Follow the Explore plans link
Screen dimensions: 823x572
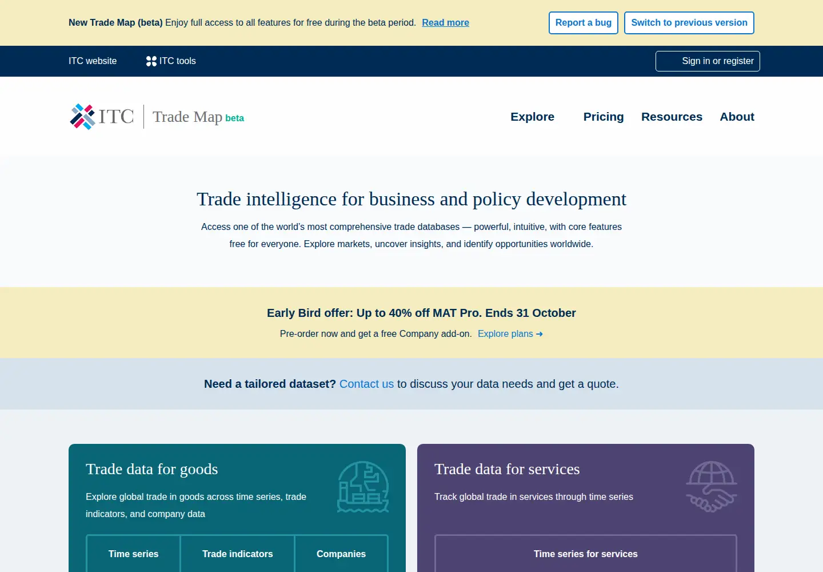click(510, 334)
